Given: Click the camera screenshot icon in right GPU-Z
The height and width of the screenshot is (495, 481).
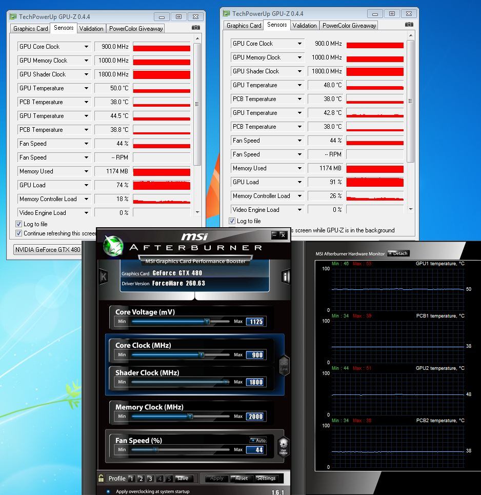Looking at the screenshot, I should pos(409,25).
